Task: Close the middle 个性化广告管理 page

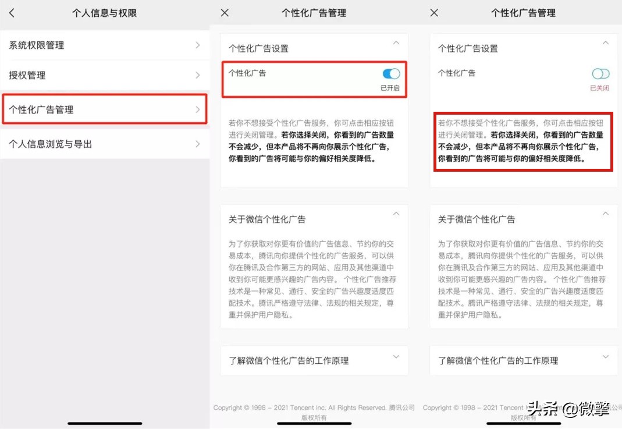Action: pyautogui.click(x=225, y=13)
